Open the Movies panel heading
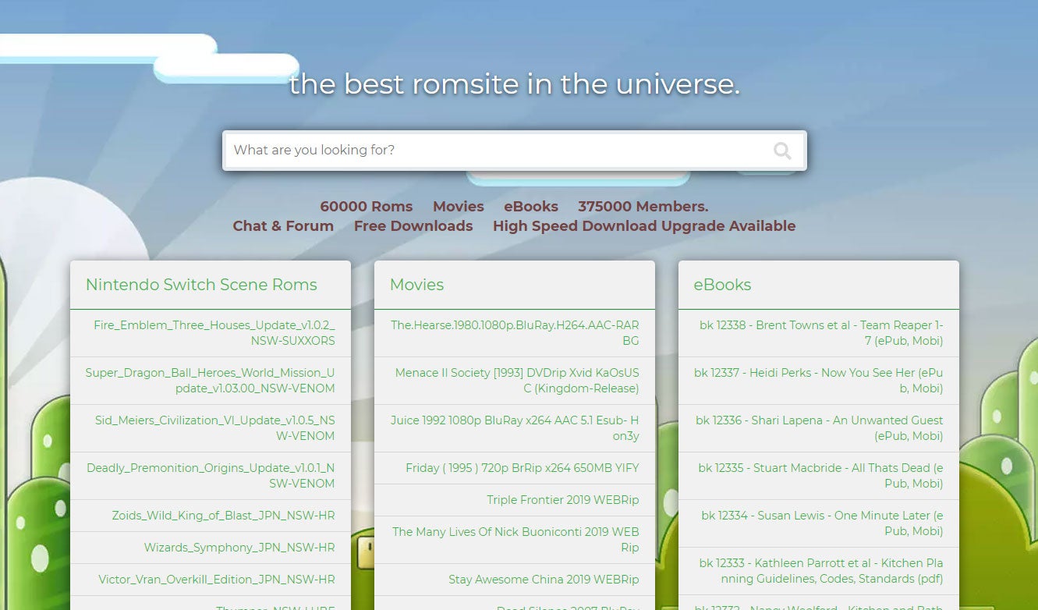 [x=416, y=285]
